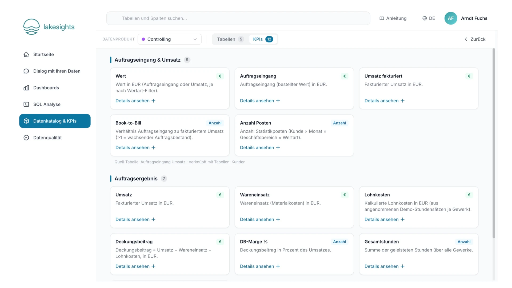Viewport: 512px width, 288px height.
Task: Click the euro badge on Umsatz card
Action: click(x=220, y=195)
